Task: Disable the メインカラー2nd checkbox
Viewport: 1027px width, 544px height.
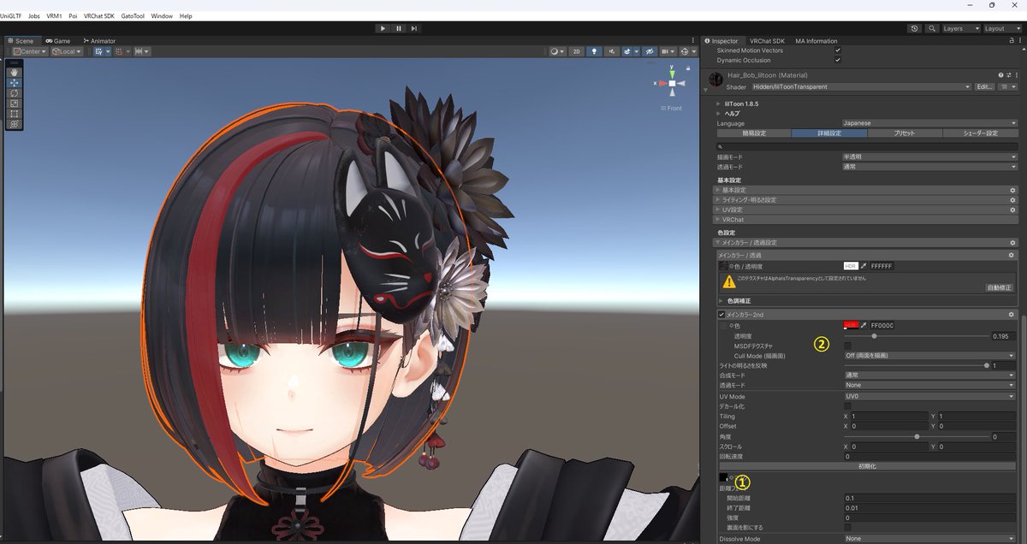Action: [721, 315]
